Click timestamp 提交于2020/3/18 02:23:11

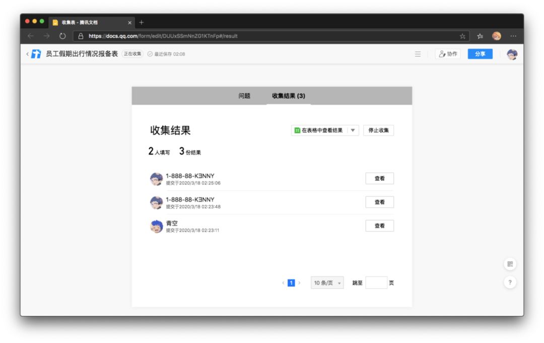click(x=192, y=230)
